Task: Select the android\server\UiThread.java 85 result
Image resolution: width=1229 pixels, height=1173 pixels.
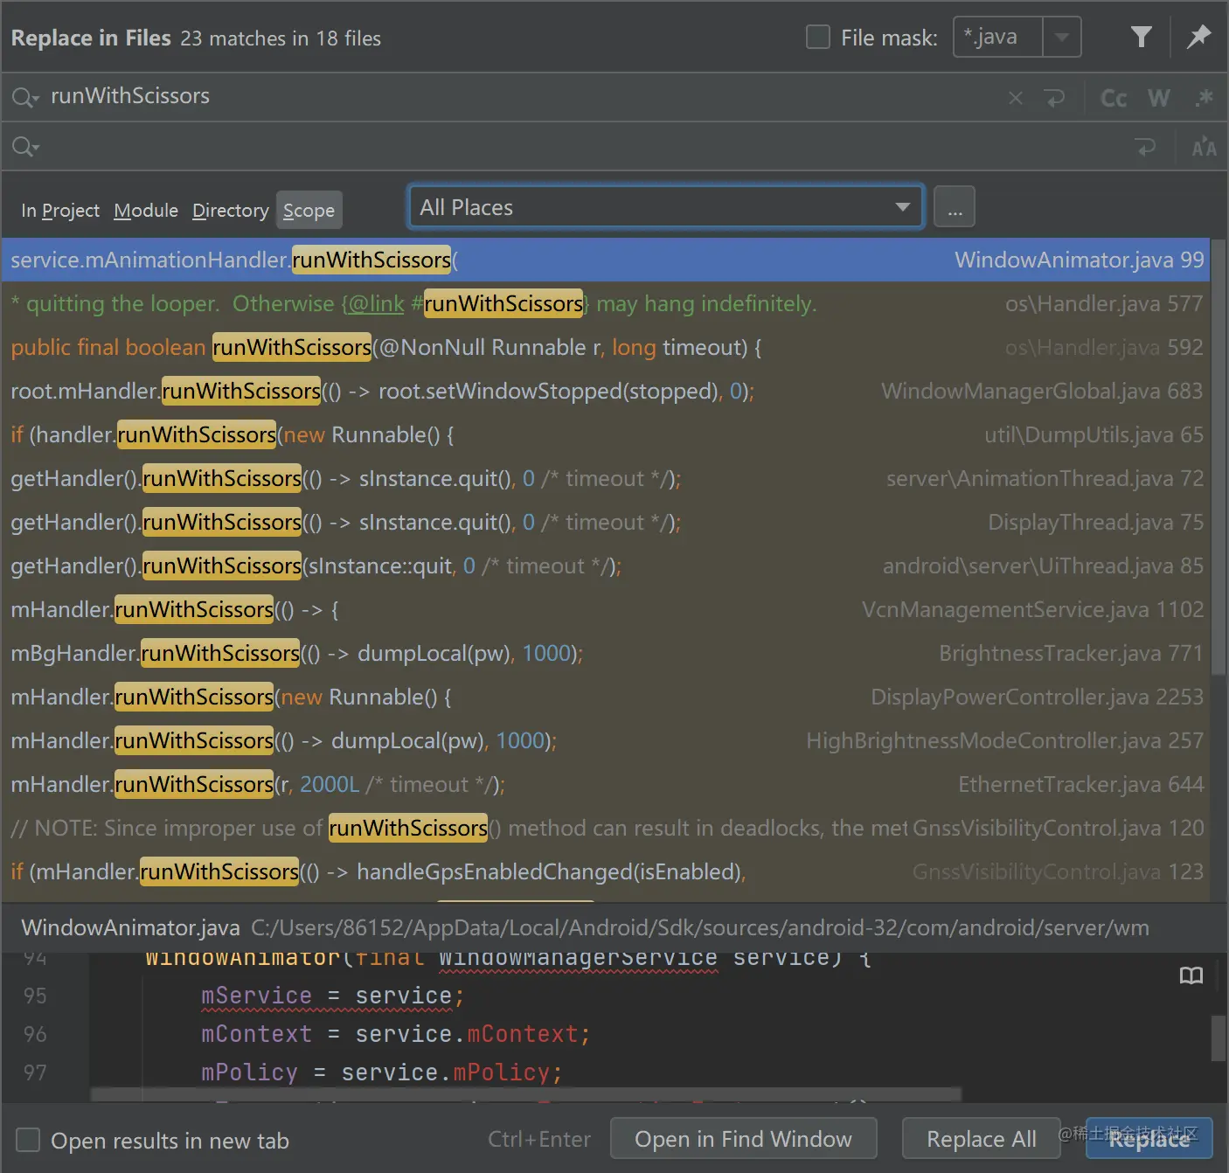Action: click(x=607, y=566)
